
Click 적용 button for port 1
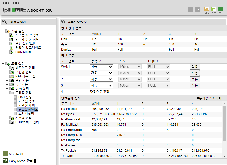(x=194, y=73)
